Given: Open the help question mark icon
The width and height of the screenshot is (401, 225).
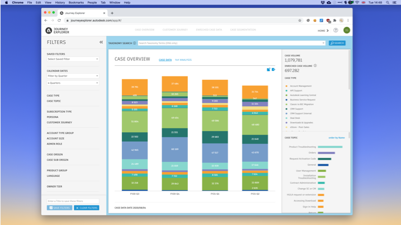Looking at the screenshot, I should (x=336, y=30).
